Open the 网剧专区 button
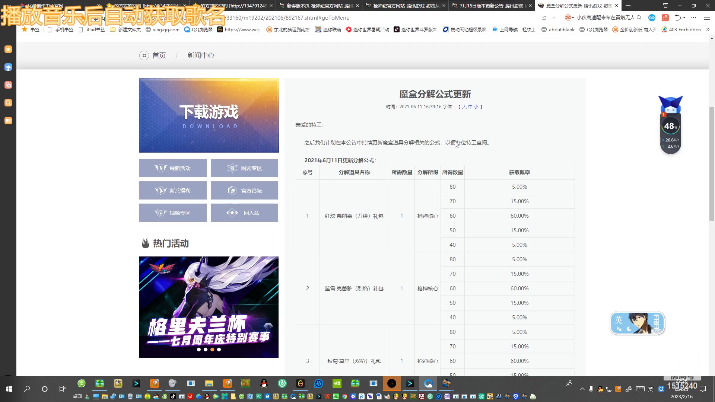 pyautogui.click(x=244, y=168)
